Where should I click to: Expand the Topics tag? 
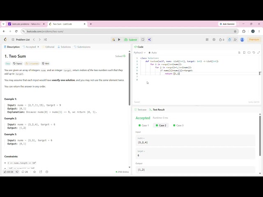pos(18,64)
